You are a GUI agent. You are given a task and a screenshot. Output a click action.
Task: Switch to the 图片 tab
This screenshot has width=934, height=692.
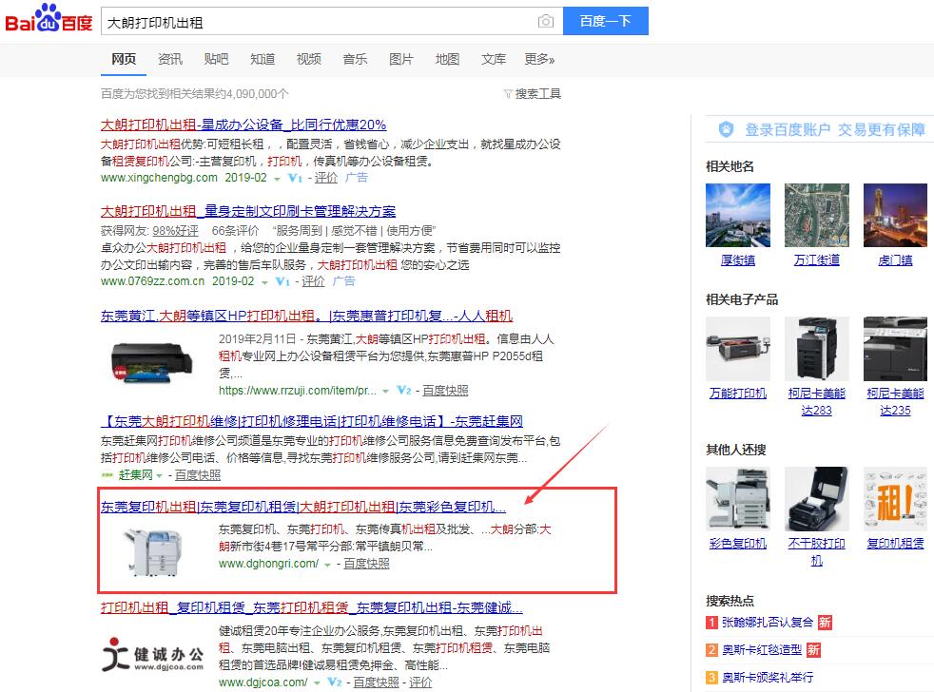coord(400,59)
